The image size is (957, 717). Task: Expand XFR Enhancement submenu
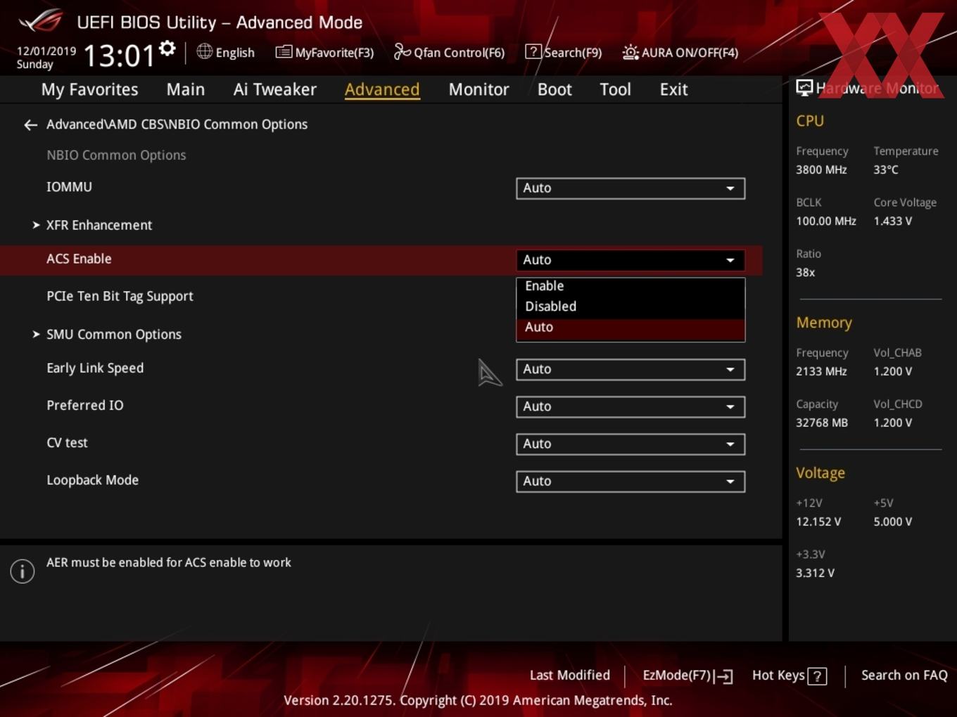tap(92, 226)
